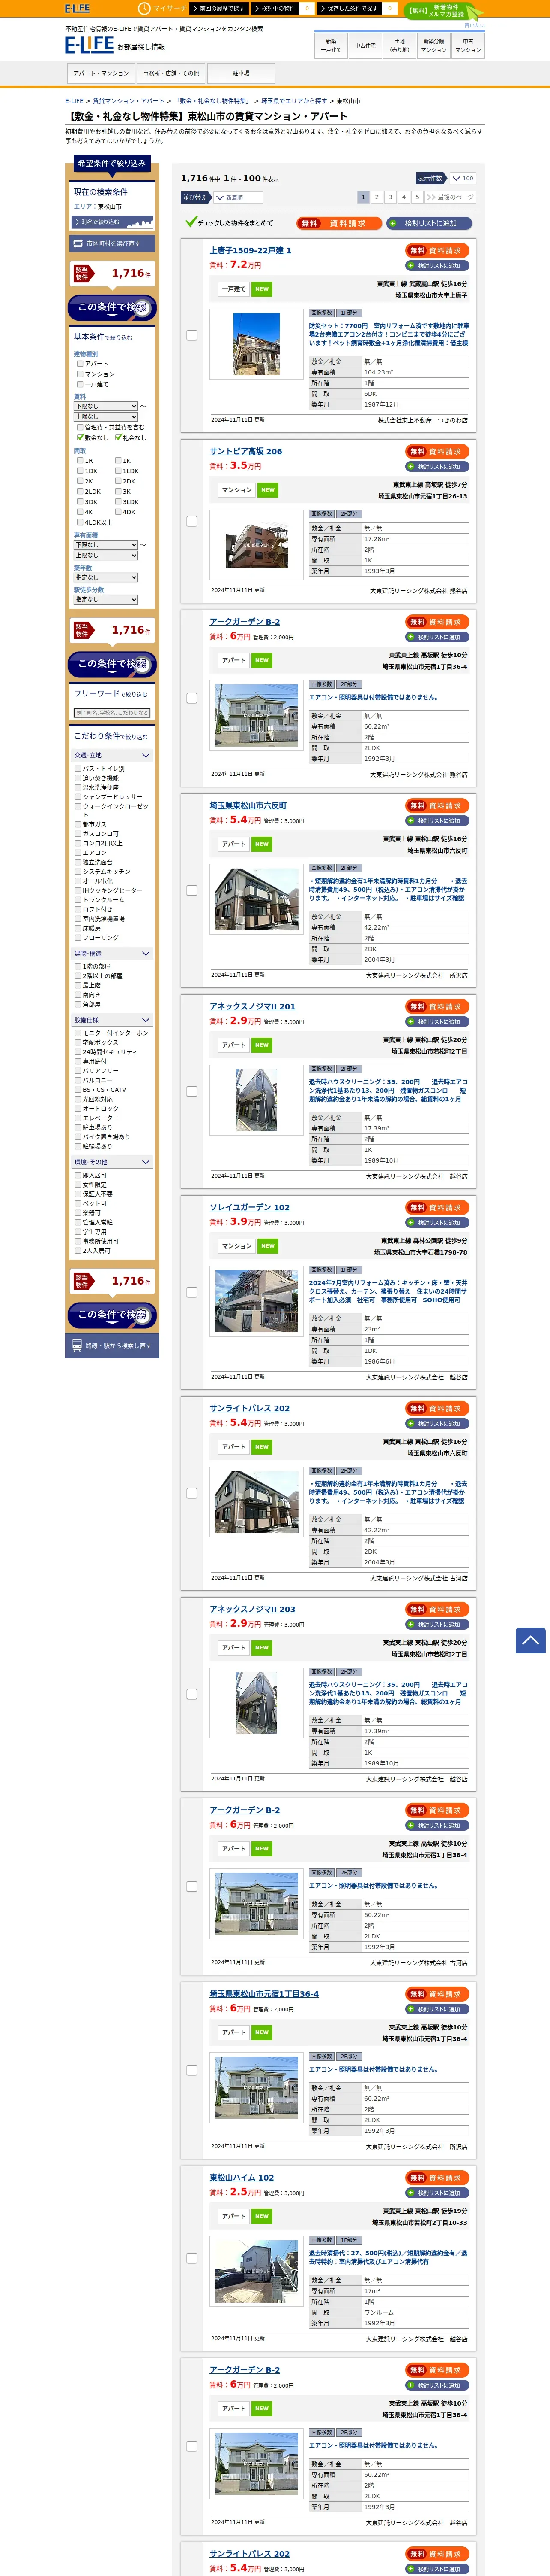Click 路線・駅から検索し直す train icon button

pos(112,1345)
